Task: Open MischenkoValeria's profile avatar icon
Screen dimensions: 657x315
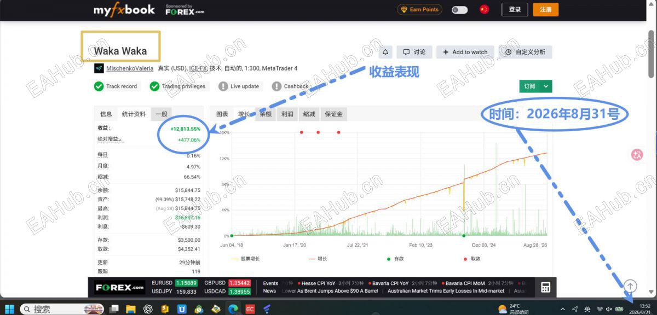Action: 99,68
